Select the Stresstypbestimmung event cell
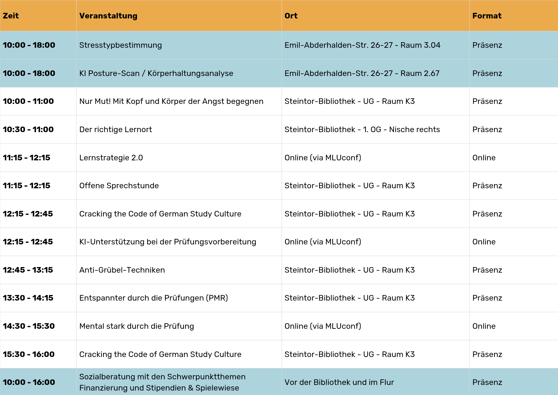 pos(179,45)
